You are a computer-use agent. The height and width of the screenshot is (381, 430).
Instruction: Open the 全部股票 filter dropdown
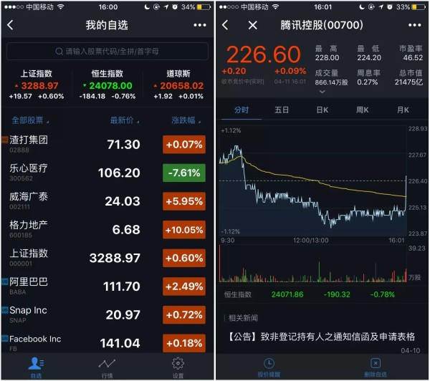pos(31,120)
